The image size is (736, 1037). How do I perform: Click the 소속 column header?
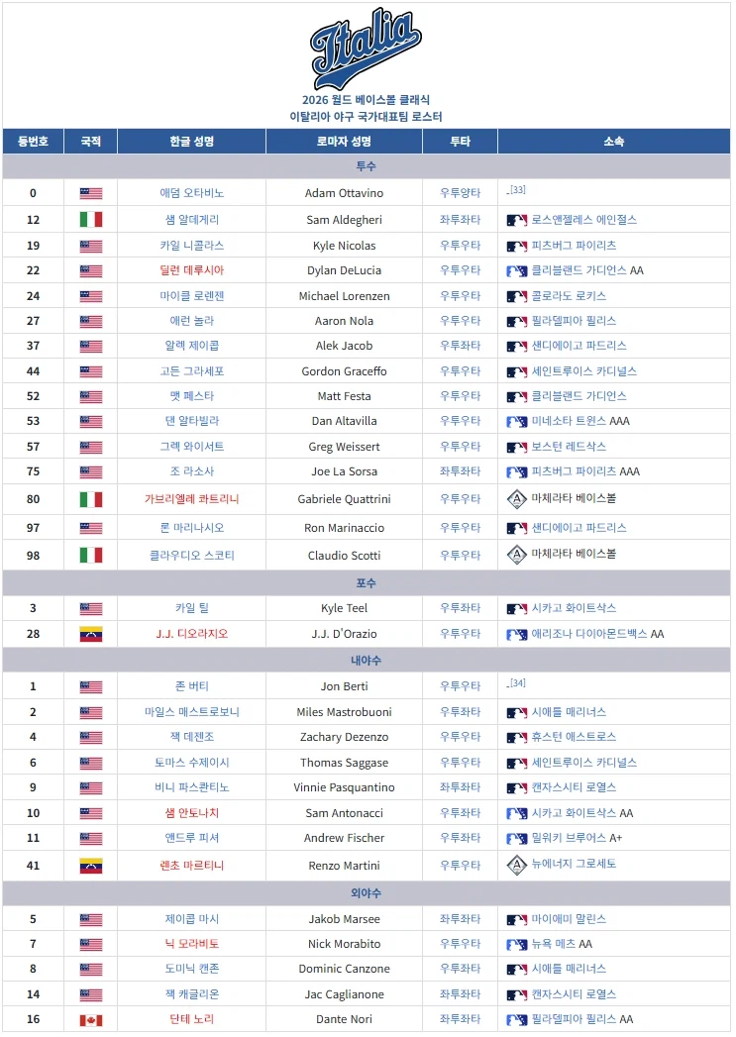pos(614,142)
